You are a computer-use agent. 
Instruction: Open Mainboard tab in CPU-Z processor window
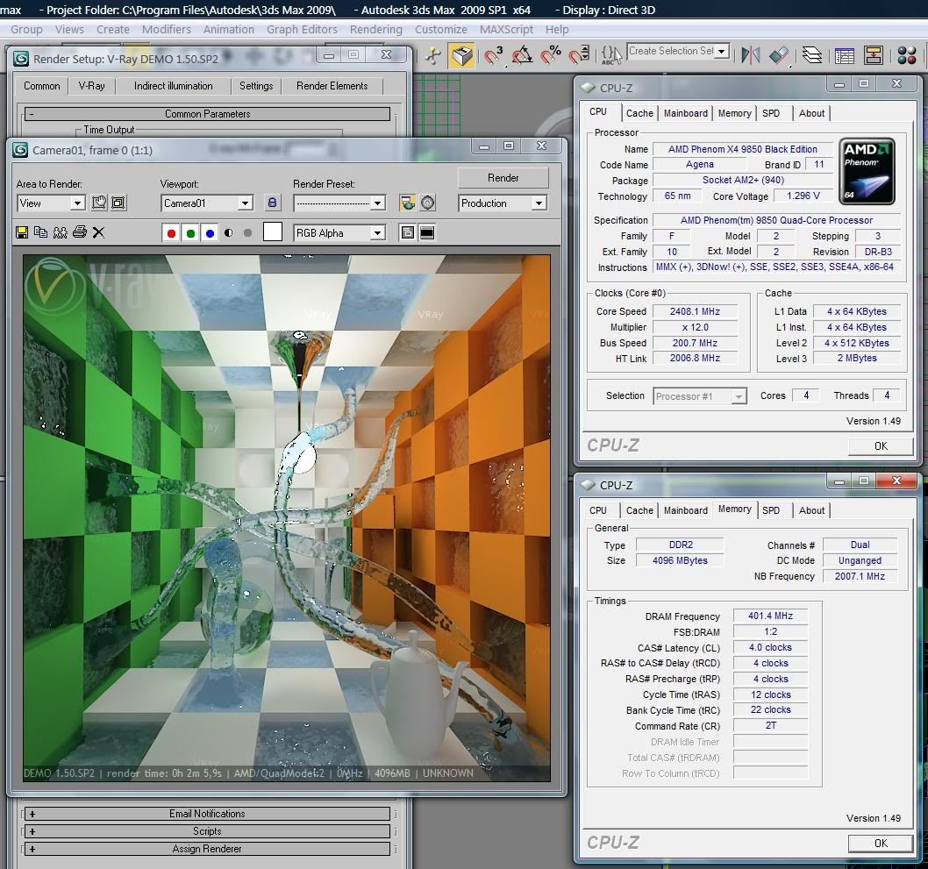pyautogui.click(x=685, y=113)
